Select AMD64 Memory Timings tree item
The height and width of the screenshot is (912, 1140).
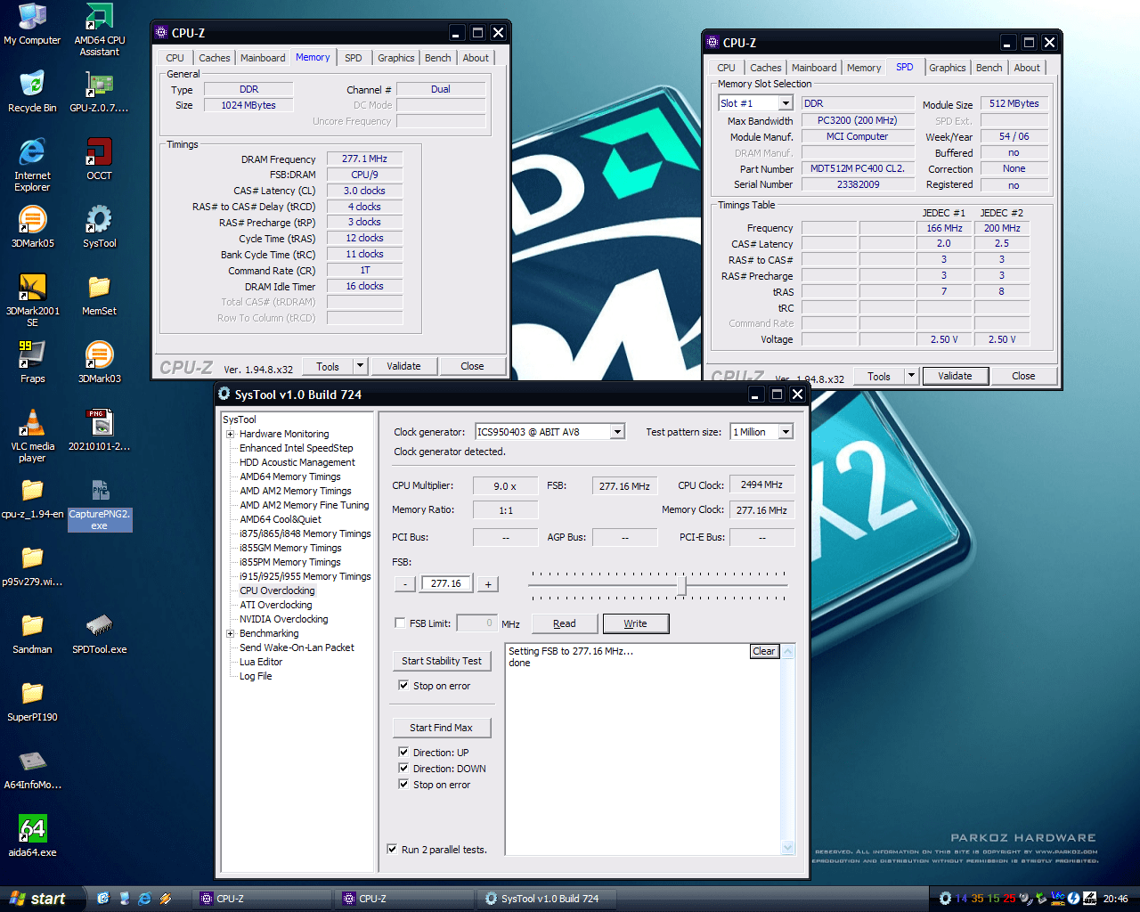(x=290, y=476)
